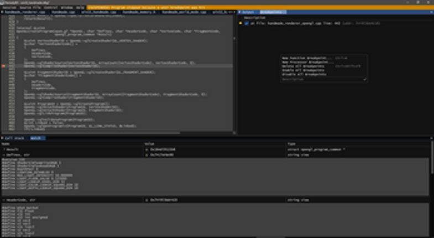The image size is (434, 238).
Task: Switch to the Output tab
Action: [x=250, y=12]
